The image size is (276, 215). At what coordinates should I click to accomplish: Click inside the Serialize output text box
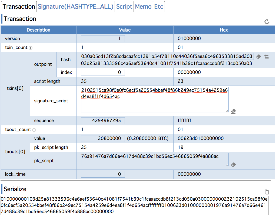134,205
